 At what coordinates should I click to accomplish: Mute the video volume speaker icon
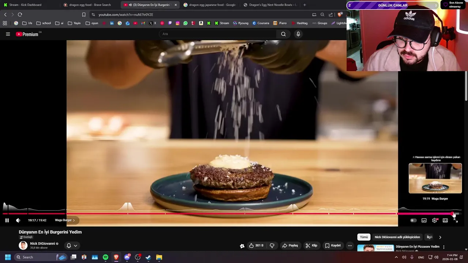(18, 220)
